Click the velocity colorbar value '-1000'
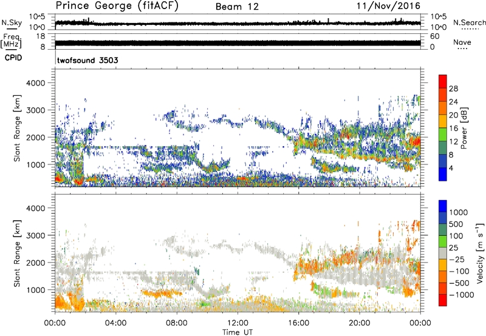The height and width of the screenshot is (336, 486). click(x=461, y=295)
